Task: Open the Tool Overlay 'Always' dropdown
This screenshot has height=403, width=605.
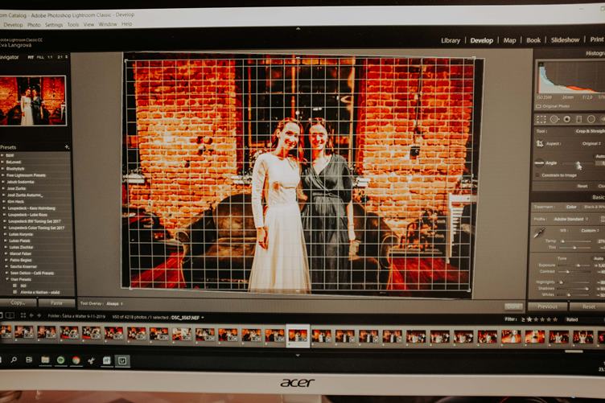Action: [114, 304]
